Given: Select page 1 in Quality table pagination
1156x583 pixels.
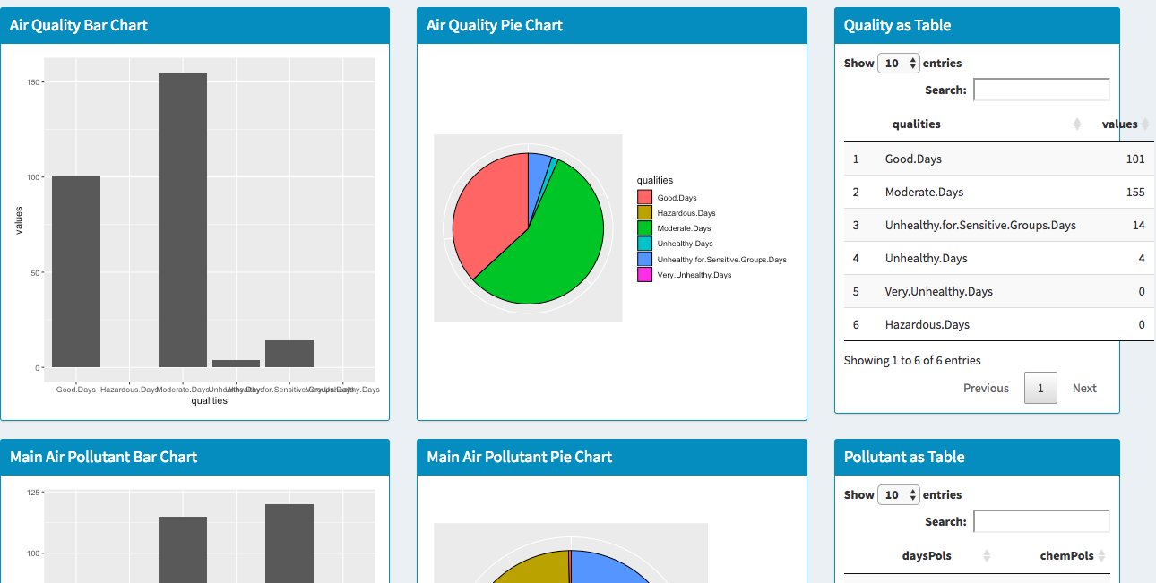Looking at the screenshot, I should 1040,388.
